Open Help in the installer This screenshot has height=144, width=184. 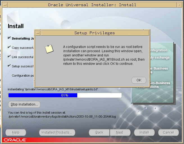click(16, 132)
